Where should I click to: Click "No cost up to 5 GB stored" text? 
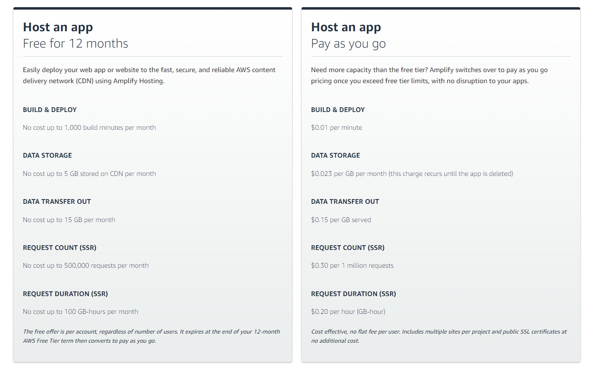coord(89,174)
